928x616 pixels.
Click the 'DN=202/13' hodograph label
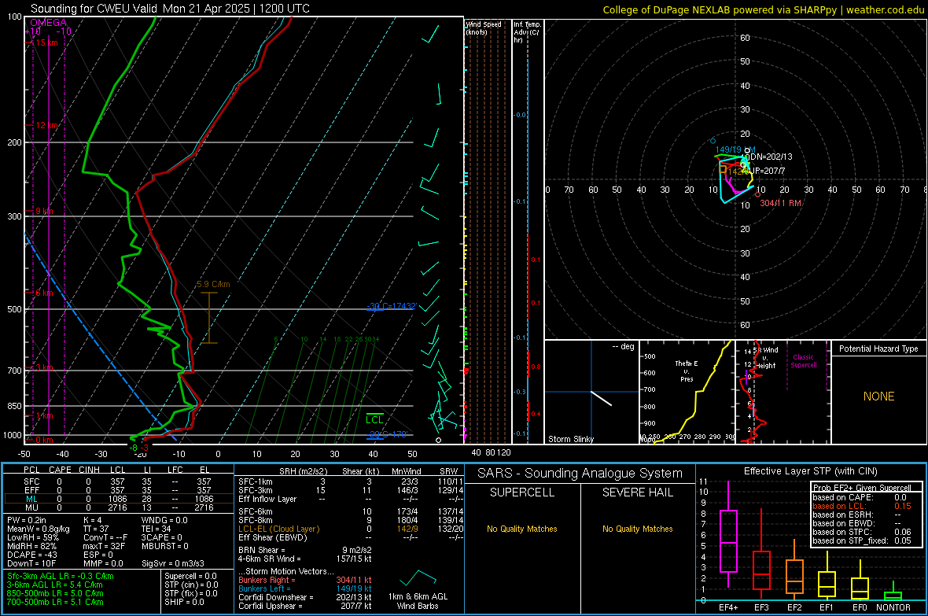[x=771, y=157]
